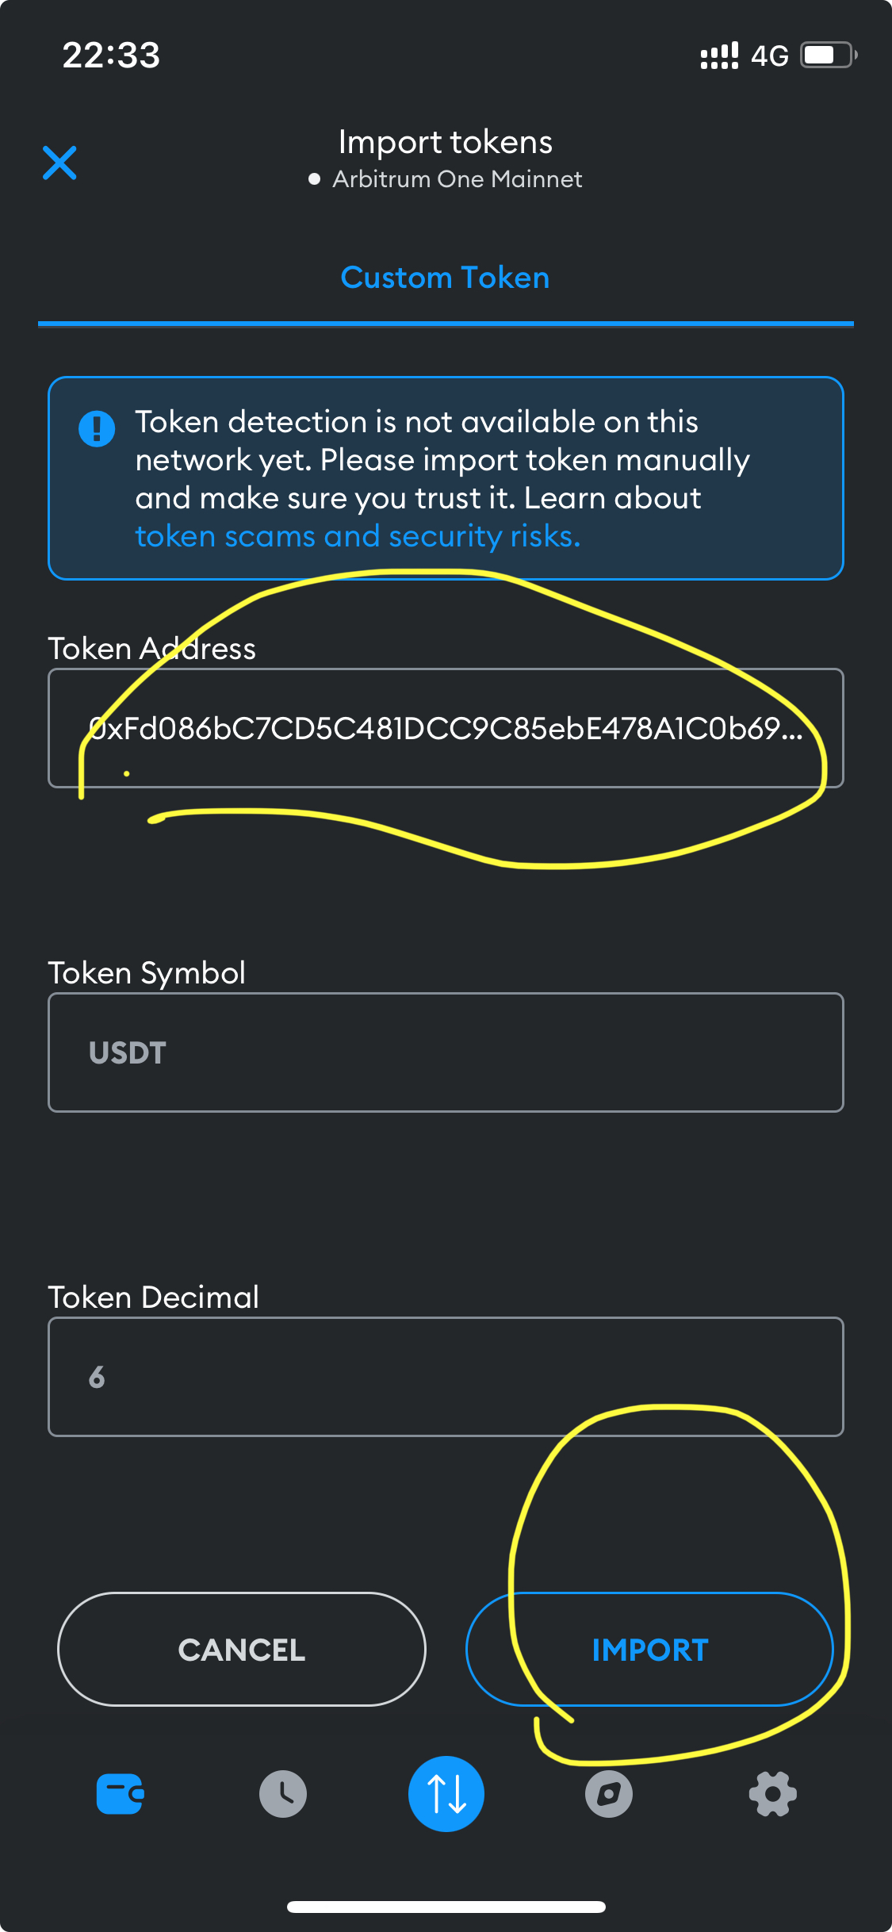892x1932 pixels.
Task: Tap the 22:33 clock in status bar
Action: 111,56
